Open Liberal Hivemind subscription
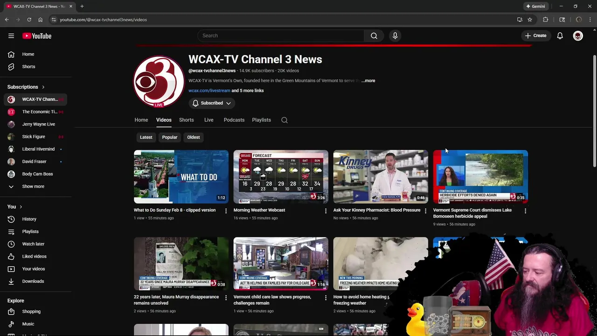 (35, 149)
